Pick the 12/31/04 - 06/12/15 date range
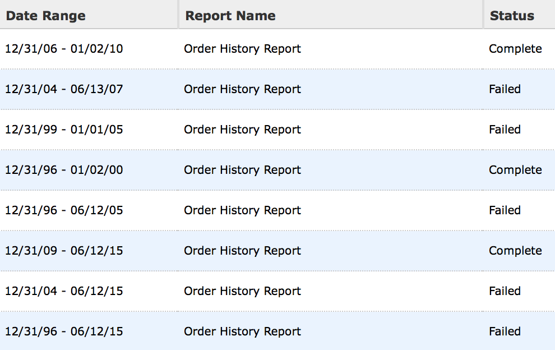 (64, 291)
